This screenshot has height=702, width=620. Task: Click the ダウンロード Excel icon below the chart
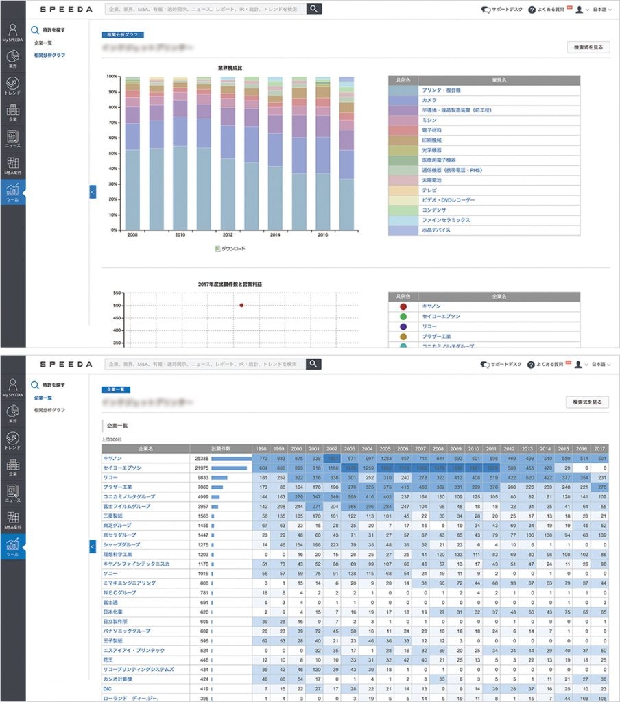217,248
